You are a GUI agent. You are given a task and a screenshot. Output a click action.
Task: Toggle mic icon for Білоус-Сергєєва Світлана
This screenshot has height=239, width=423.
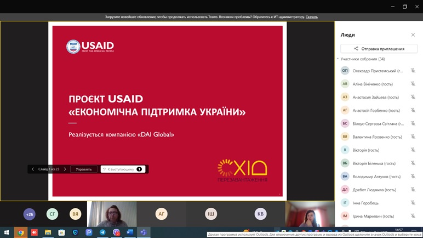coord(413,123)
